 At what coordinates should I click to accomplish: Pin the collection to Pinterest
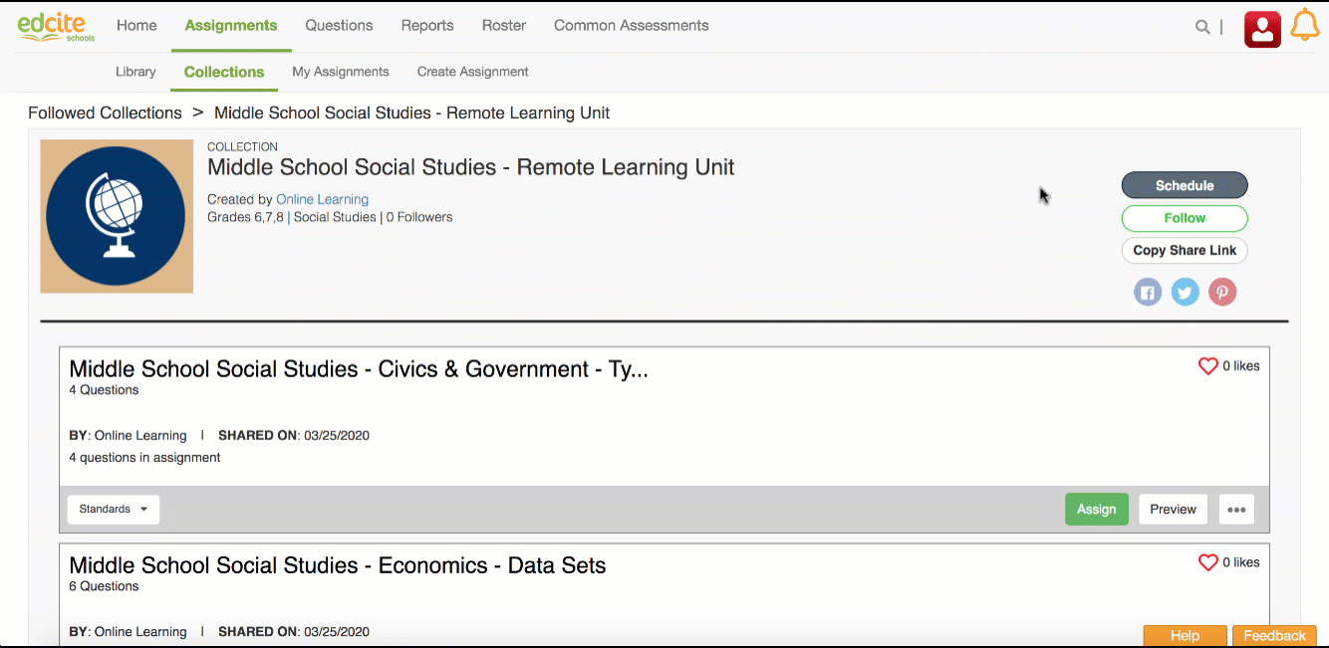(1222, 292)
